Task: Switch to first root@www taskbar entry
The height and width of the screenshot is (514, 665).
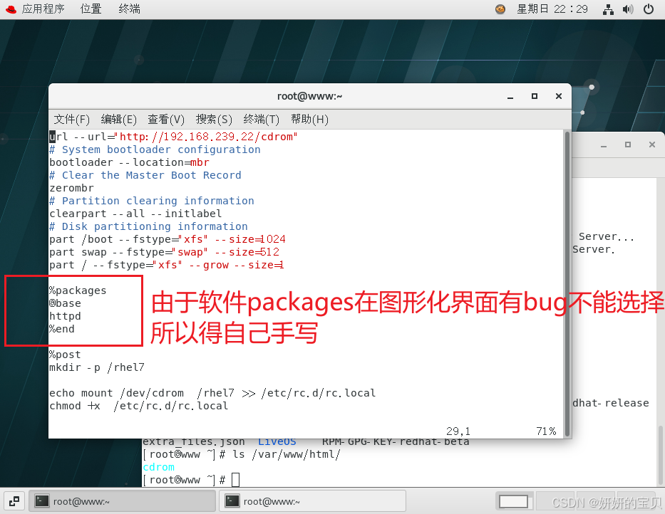Action: tap(122, 501)
